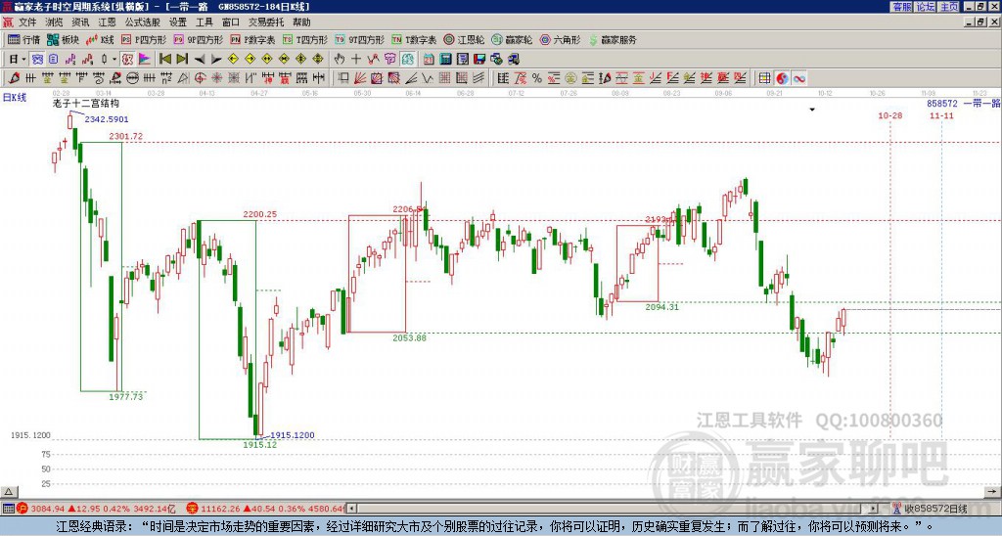Open the 9T四方形 tool
1002x536 pixels.
(x=360, y=39)
